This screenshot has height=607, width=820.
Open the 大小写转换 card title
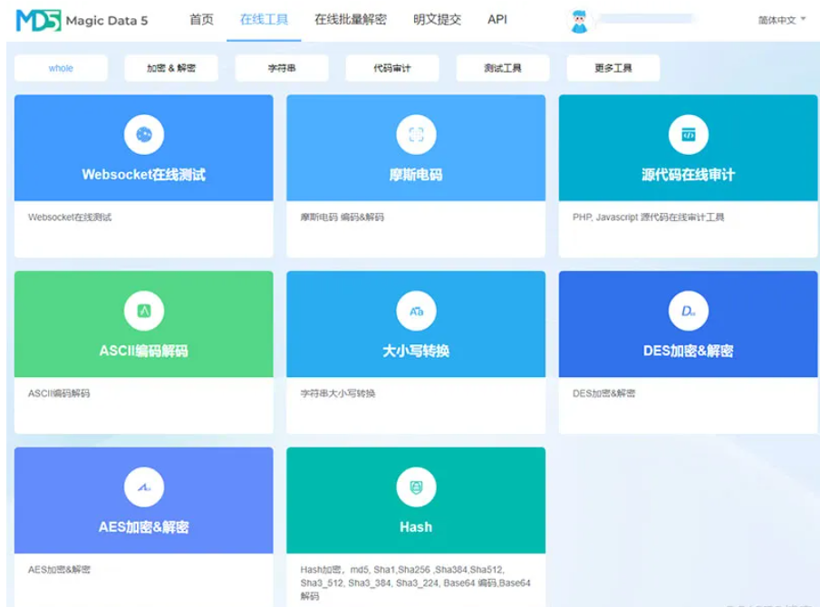(416, 351)
